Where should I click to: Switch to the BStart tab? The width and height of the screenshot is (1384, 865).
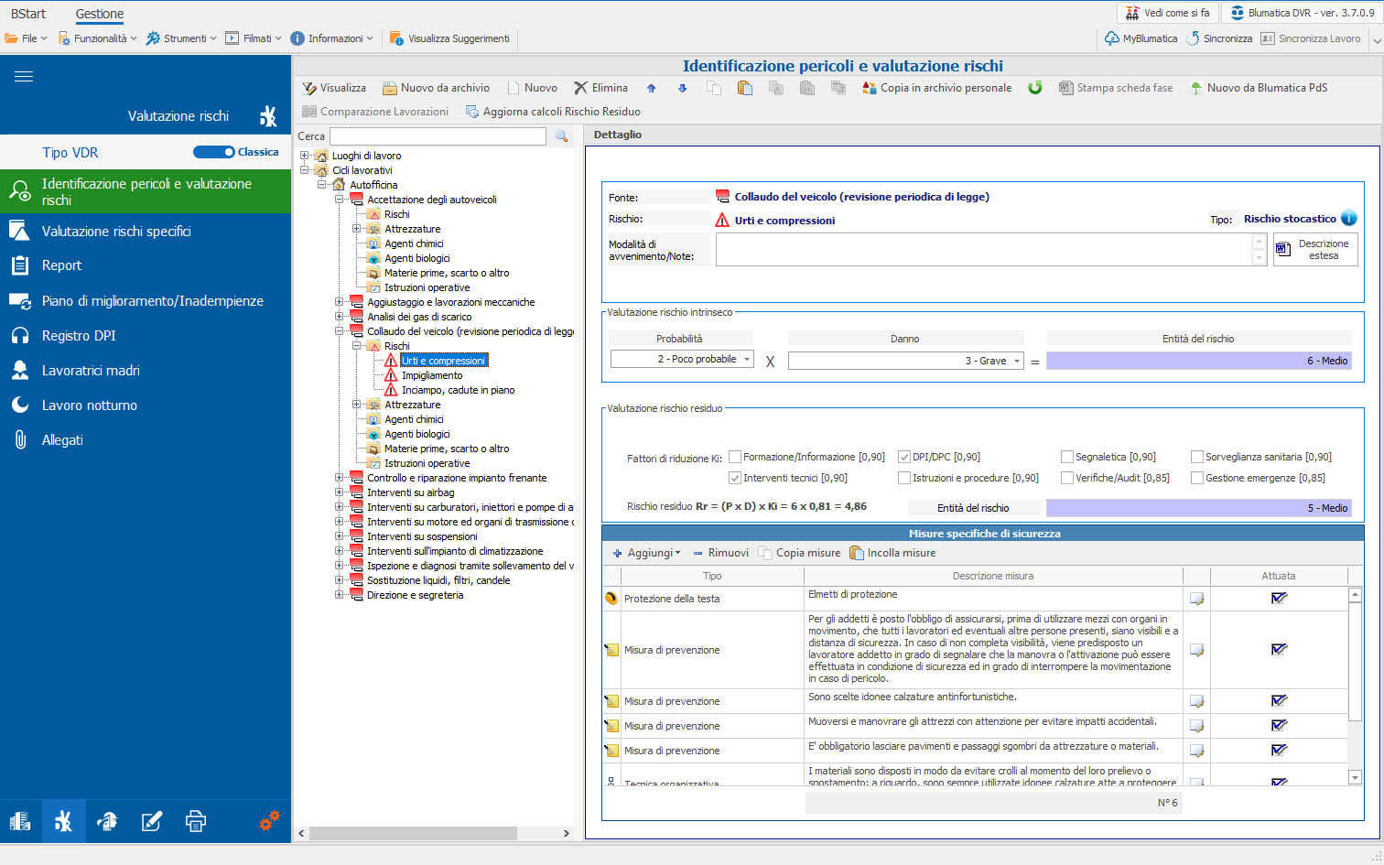click(28, 14)
